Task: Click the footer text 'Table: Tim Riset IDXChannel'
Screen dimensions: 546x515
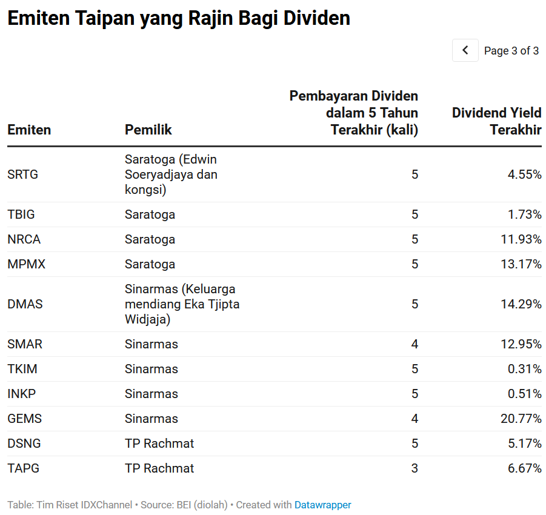Action: [70, 505]
